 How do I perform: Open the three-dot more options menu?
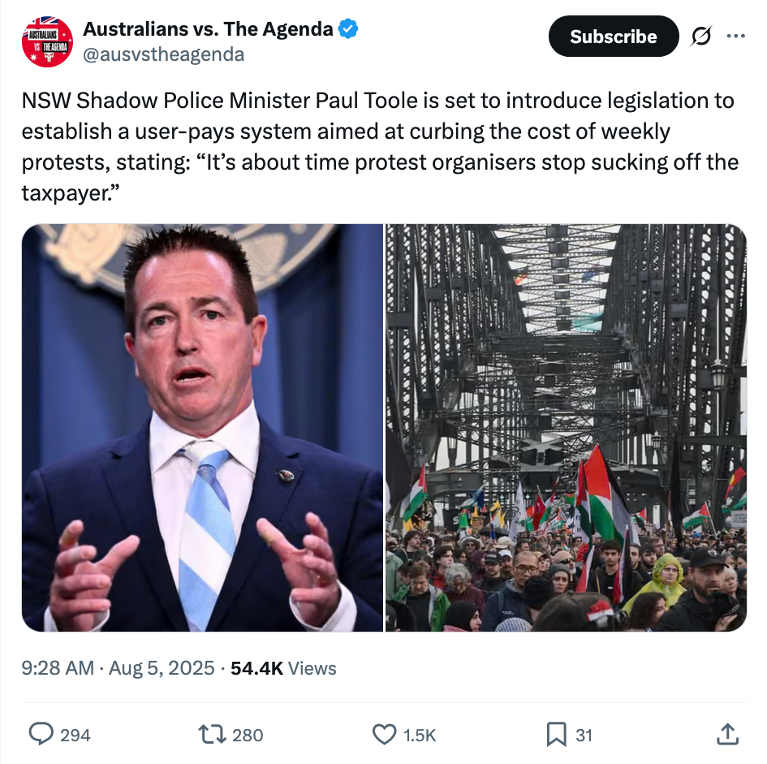735,36
